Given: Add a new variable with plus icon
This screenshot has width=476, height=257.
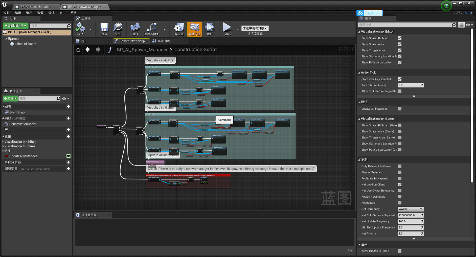Looking at the screenshot, I should (x=68, y=136).
